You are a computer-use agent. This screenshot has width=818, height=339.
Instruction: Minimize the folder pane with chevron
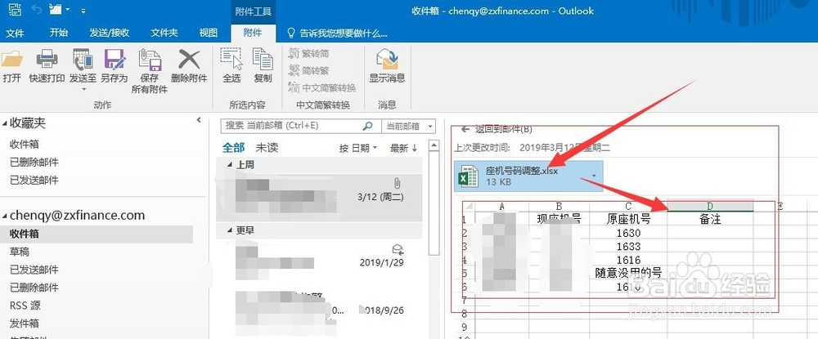point(198,120)
